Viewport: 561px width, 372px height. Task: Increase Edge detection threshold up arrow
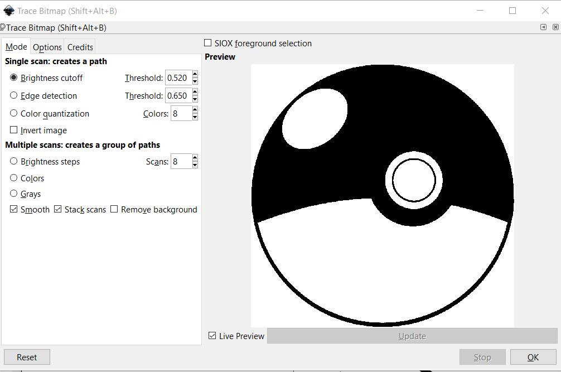pyautogui.click(x=195, y=92)
